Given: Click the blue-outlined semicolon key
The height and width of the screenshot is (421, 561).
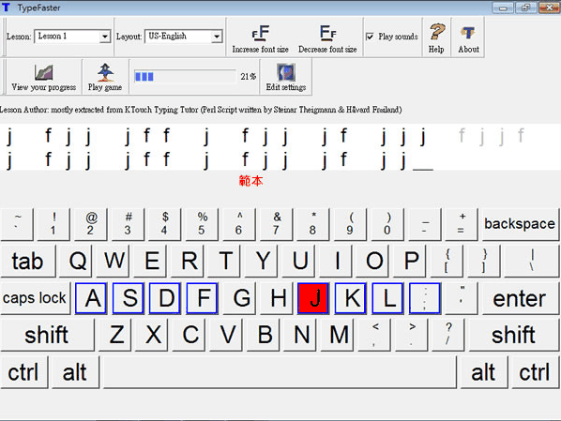Looking at the screenshot, I should (425, 298).
